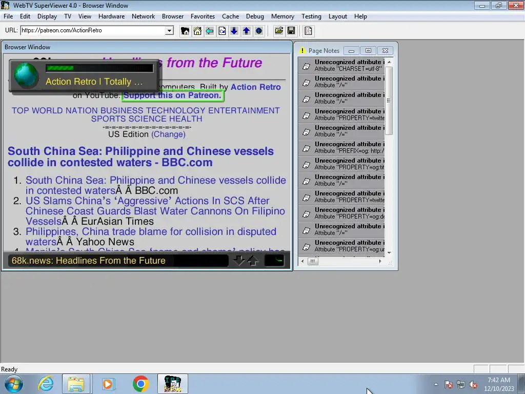This screenshot has height=394, width=525.
Task: Click the Page Notes horizontal scrollbar thumb
Action: [x=313, y=261]
